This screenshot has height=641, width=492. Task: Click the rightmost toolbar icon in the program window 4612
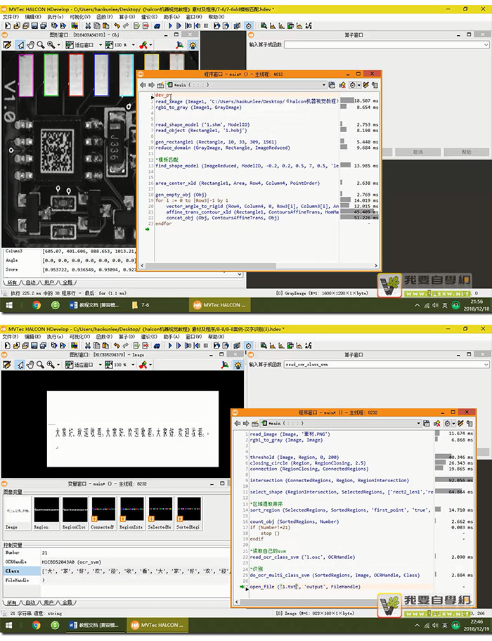coord(375,85)
